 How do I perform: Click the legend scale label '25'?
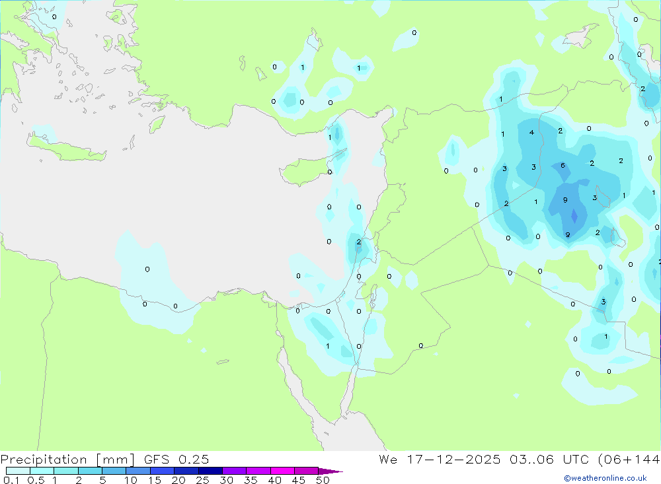pos(202,480)
